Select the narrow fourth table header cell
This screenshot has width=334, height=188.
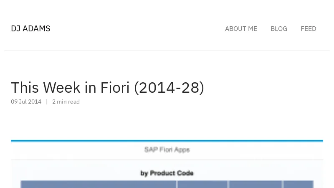(x=298, y=184)
